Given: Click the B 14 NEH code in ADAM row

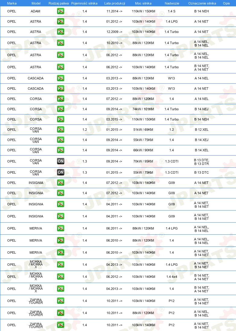Looking at the screenshot, I should (x=201, y=11).
